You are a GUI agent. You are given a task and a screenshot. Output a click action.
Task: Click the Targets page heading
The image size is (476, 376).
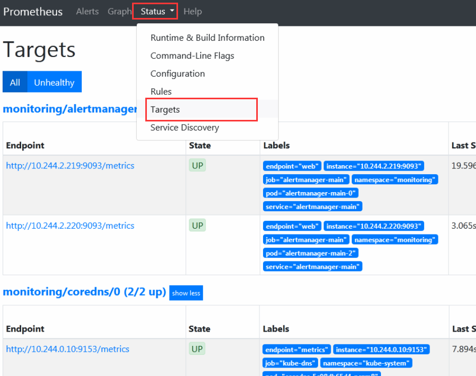tap(39, 50)
